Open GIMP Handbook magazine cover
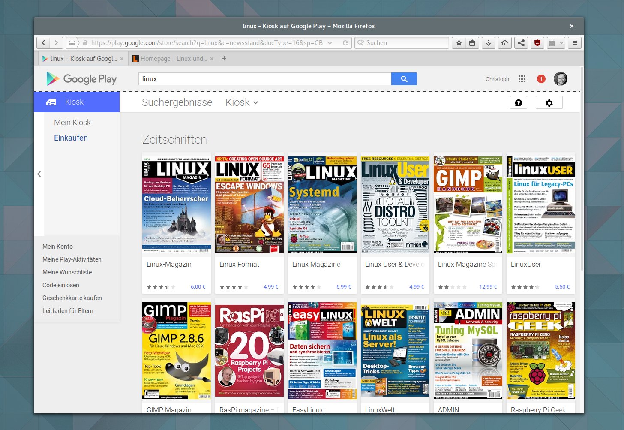Viewport: 624px width, 430px height. (468, 204)
